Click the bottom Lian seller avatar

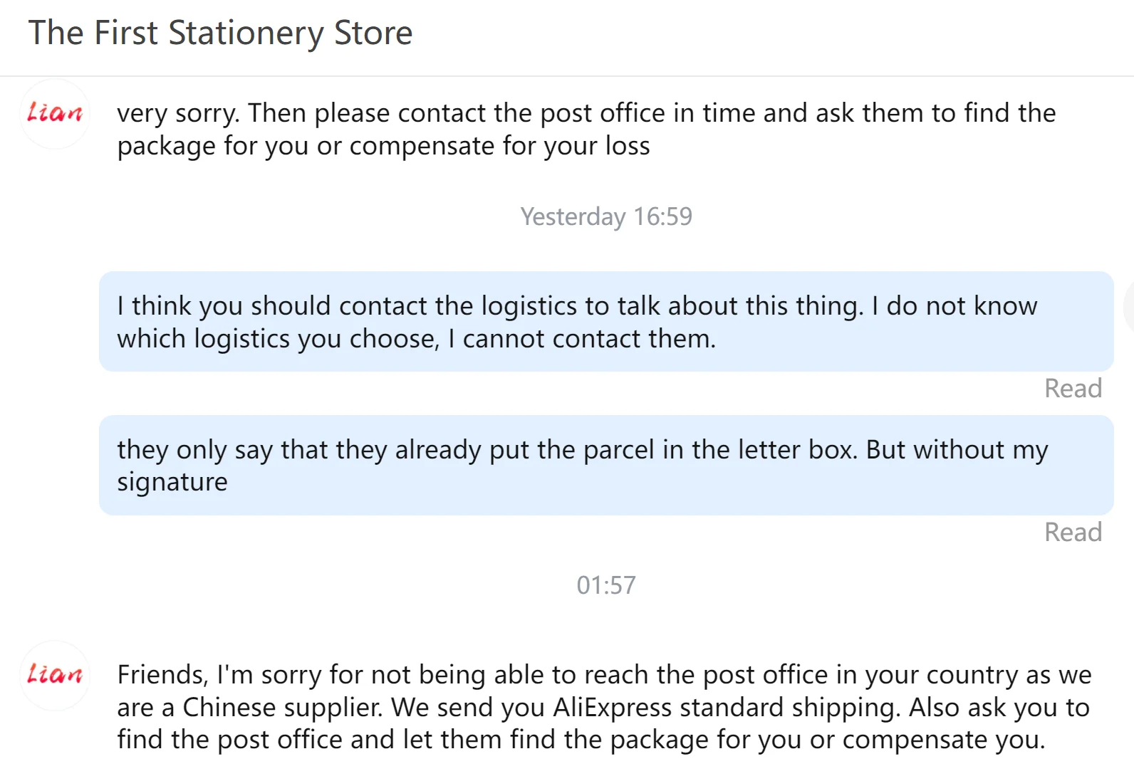55,675
